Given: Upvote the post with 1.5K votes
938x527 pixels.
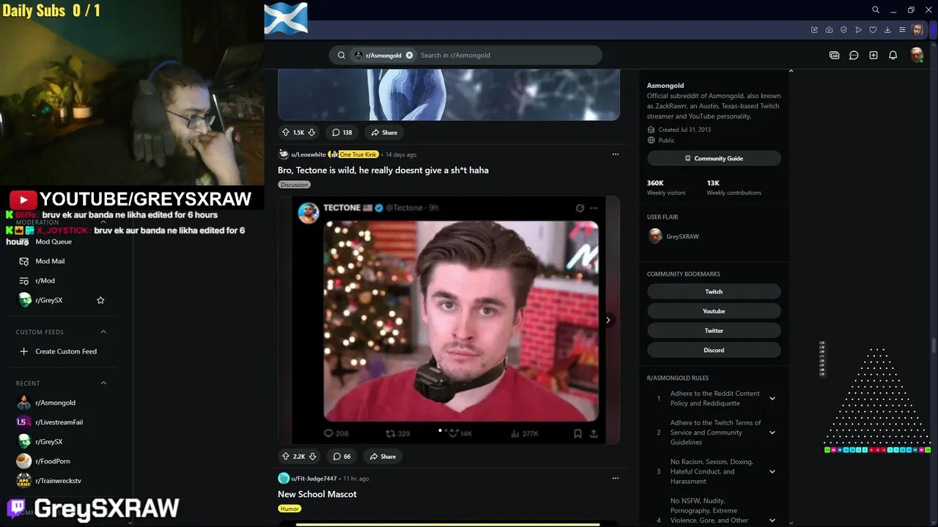Looking at the screenshot, I should click(x=286, y=132).
